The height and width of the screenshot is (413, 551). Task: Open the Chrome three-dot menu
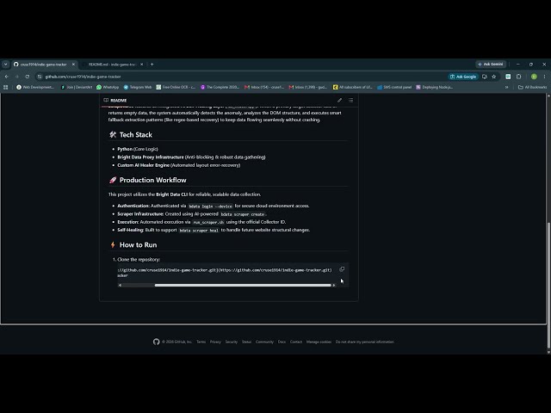[544, 77]
